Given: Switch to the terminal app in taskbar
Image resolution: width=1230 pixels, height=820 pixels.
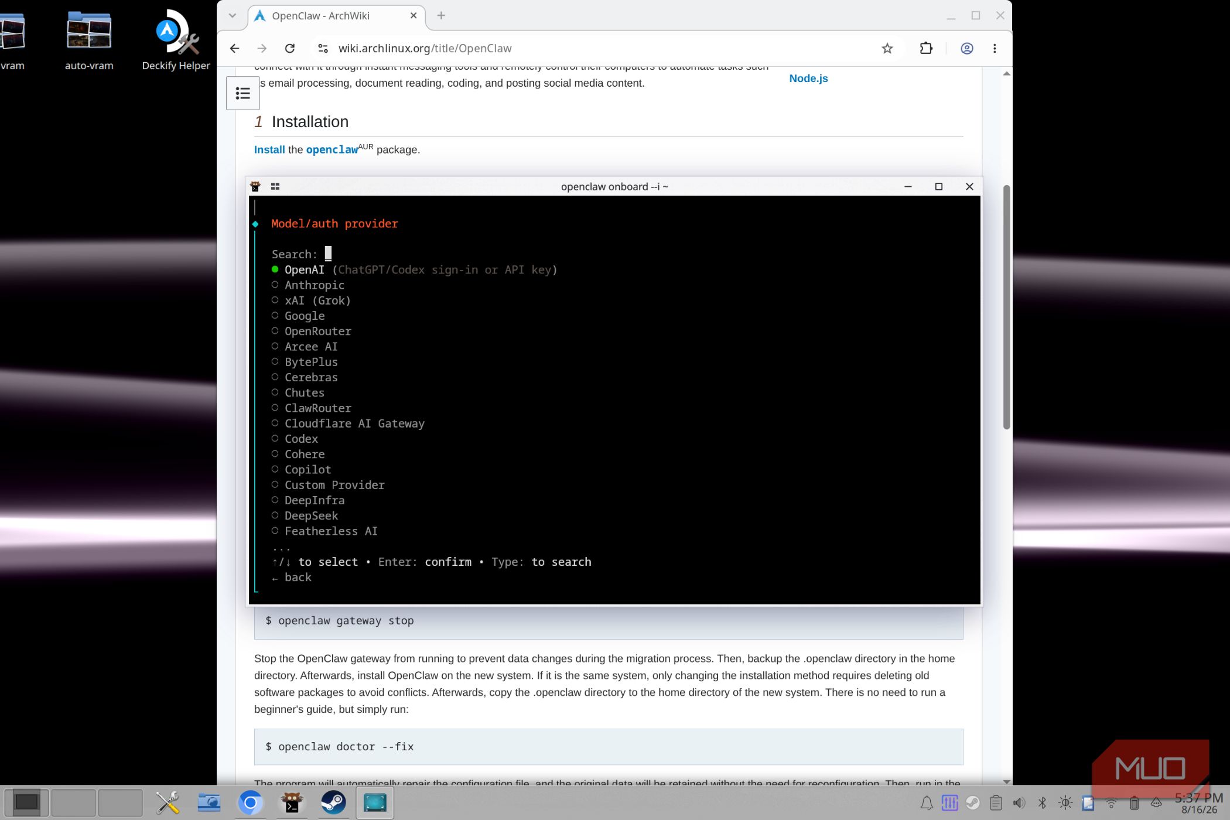Looking at the screenshot, I should coord(292,802).
